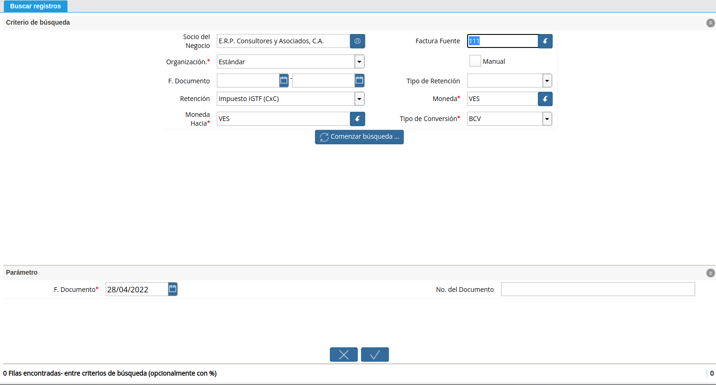Open Moneda Hacia lookup icon

point(357,119)
